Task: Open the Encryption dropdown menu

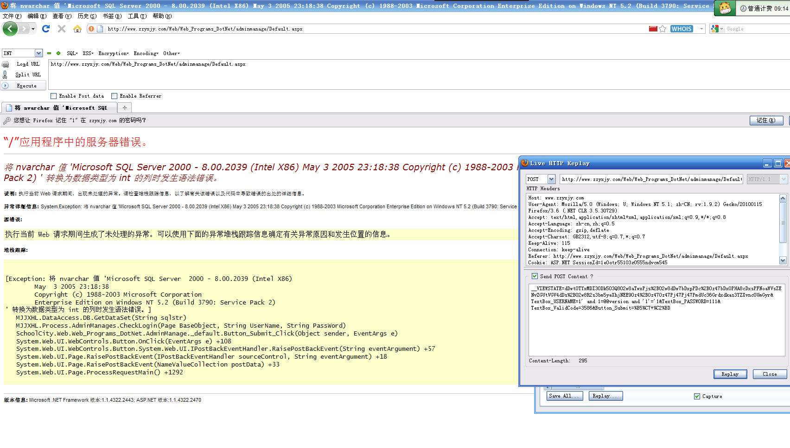Action: coord(114,53)
